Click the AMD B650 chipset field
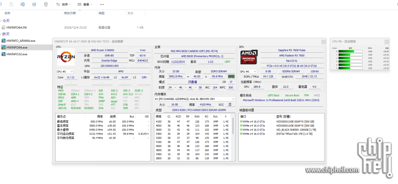398x184 pixels. (202, 56)
